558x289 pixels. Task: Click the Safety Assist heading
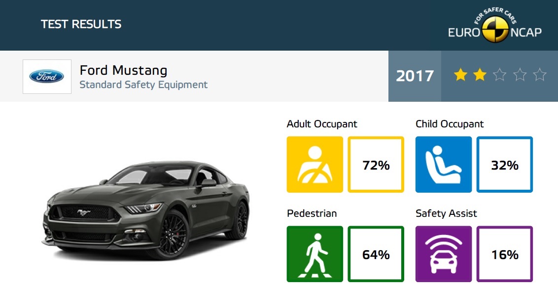446,213
